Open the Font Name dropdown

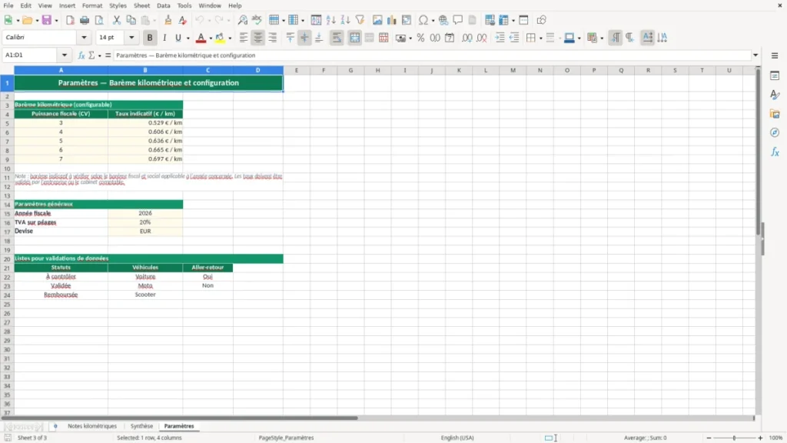tap(84, 37)
